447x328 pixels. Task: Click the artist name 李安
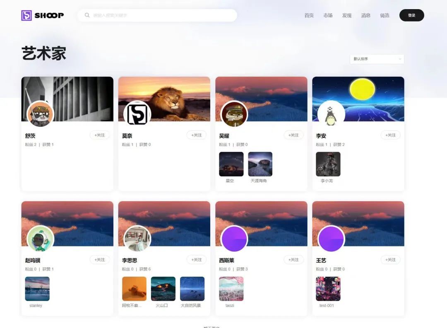point(321,136)
